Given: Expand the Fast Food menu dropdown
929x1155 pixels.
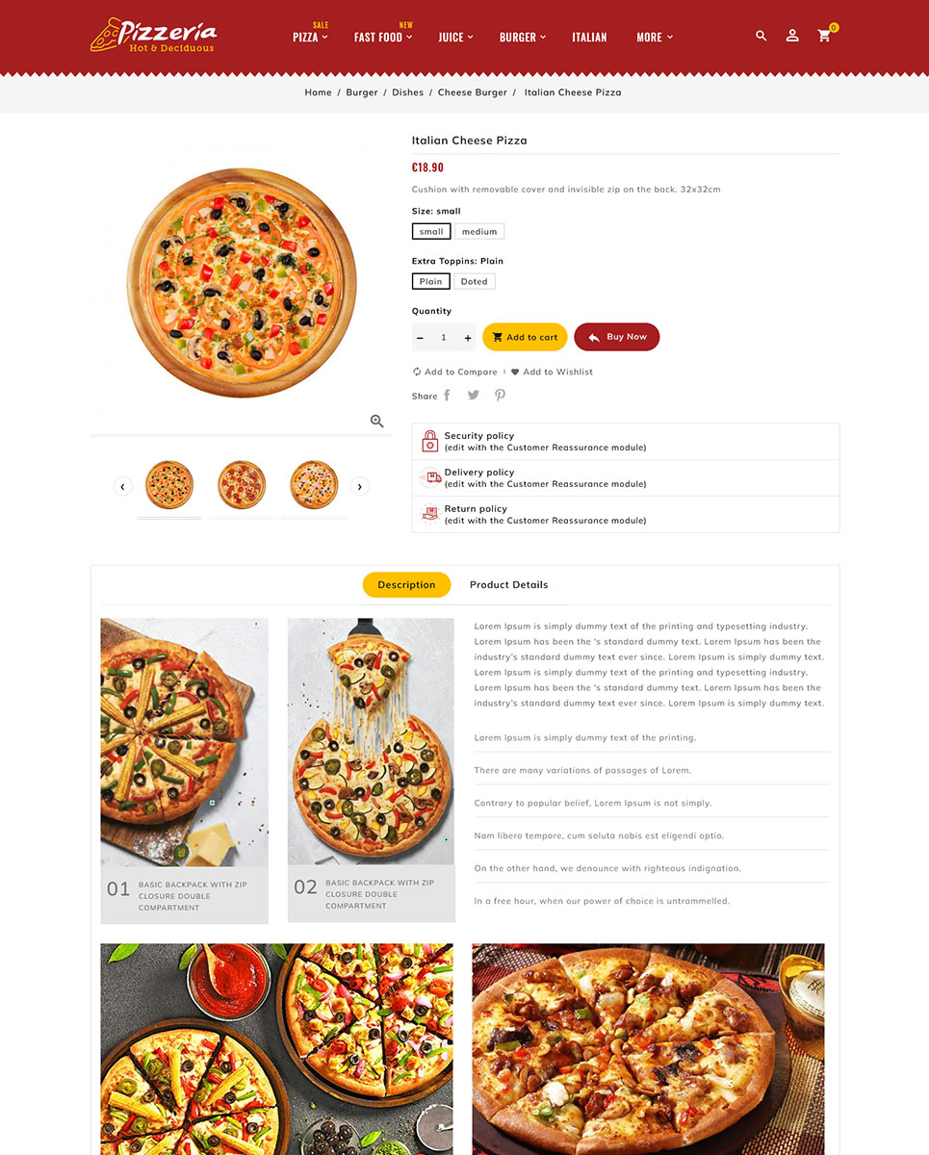Looking at the screenshot, I should pos(383,37).
